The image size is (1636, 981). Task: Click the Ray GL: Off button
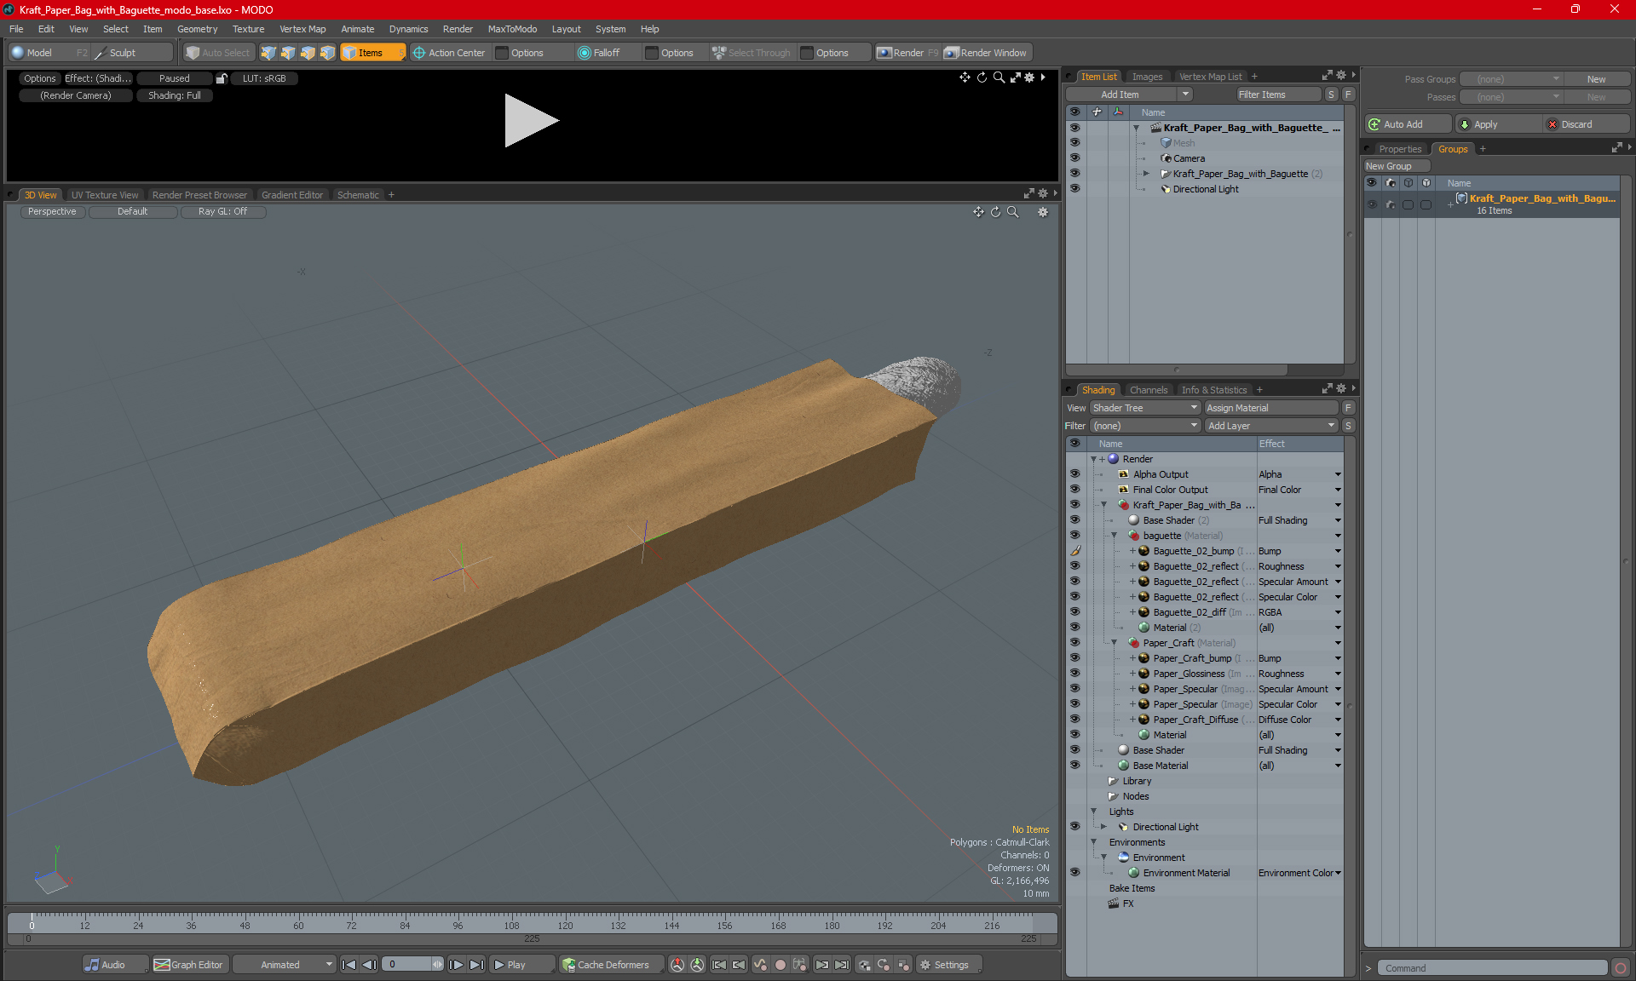(x=223, y=212)
